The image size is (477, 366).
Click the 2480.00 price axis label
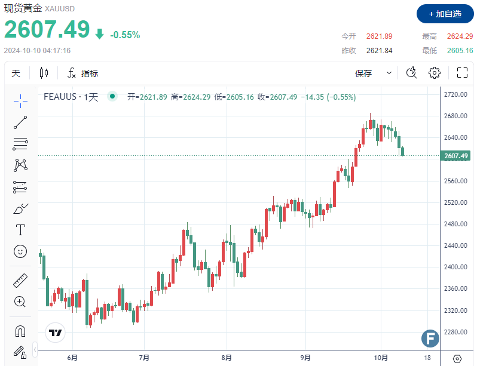tap(455, 224)
